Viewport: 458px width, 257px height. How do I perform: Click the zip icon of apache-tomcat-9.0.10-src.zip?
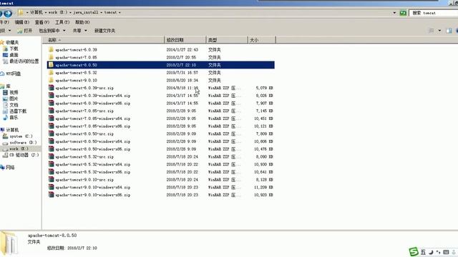click(x=51, y=179)
